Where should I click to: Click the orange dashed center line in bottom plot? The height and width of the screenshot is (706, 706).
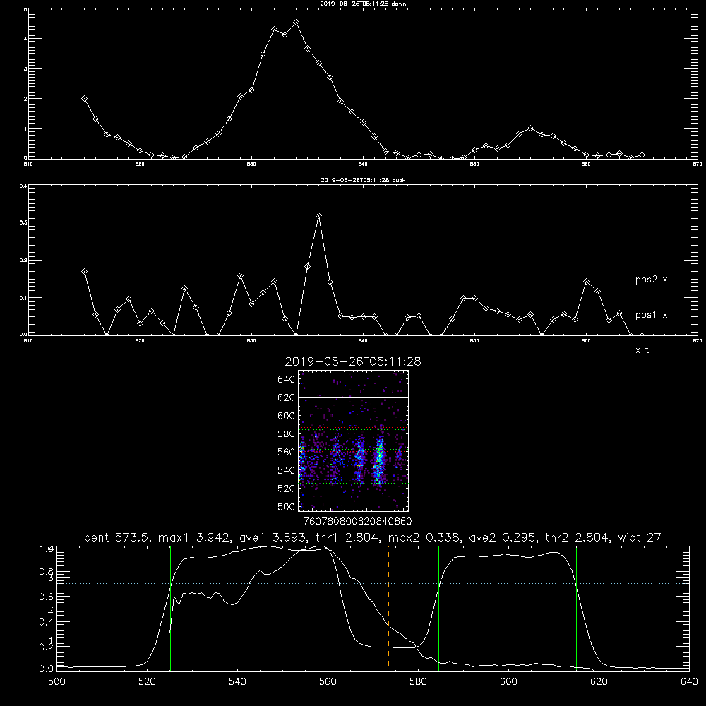point(388,609)
